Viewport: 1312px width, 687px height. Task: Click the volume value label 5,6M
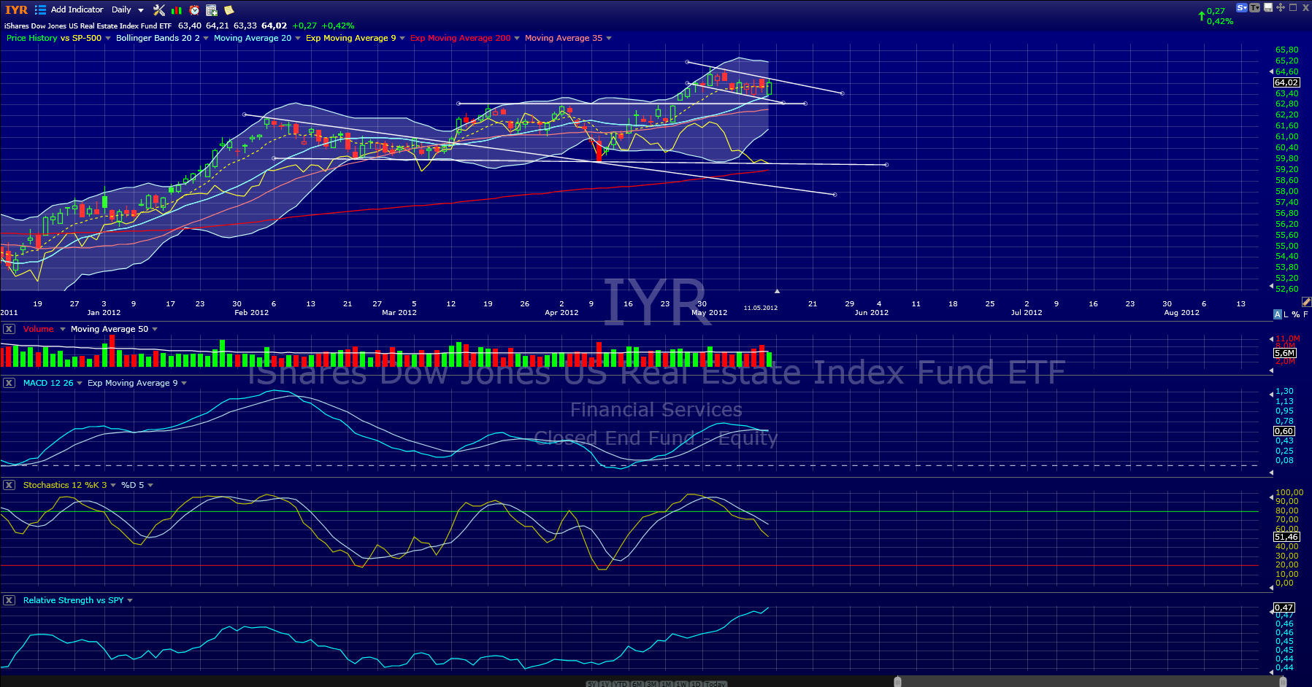tap(1285, 353)
